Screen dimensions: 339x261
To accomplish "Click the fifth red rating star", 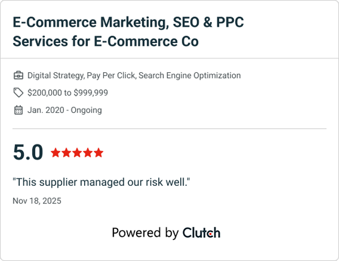I will (x=98, y=153).
